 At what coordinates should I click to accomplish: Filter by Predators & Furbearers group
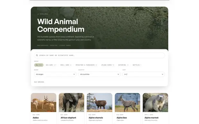86,65
